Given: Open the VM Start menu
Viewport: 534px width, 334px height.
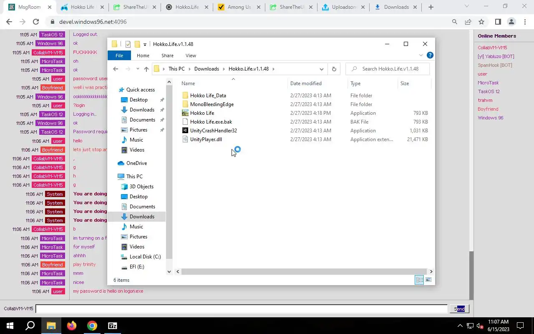Looking at the screenshot, I should point(10,326).
